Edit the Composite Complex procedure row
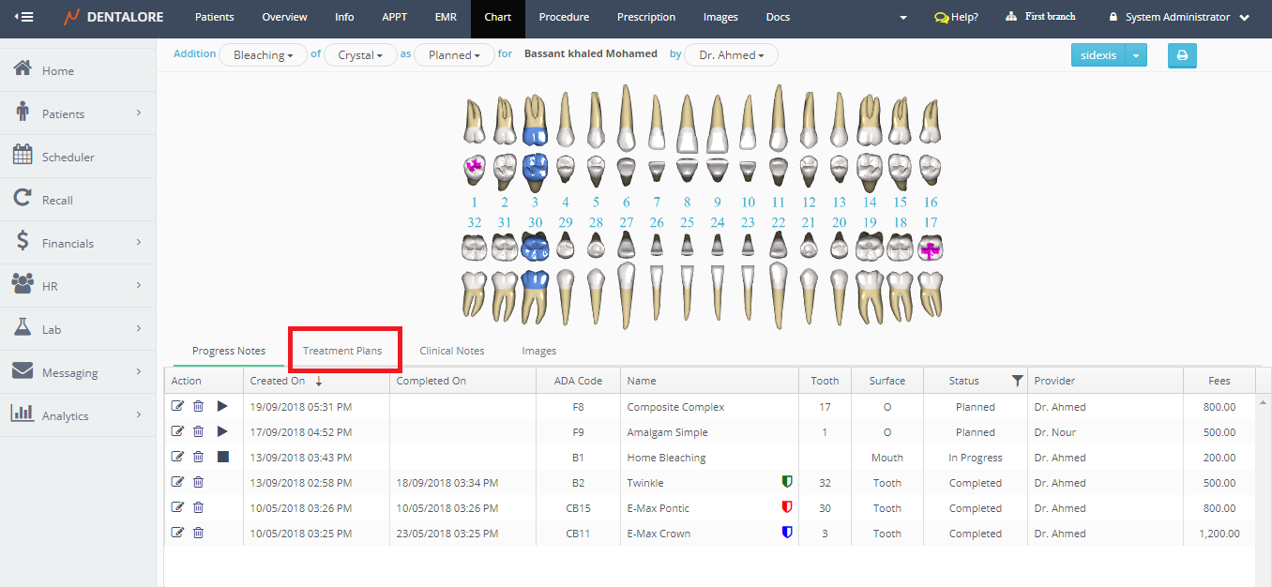 pos(178,406)
